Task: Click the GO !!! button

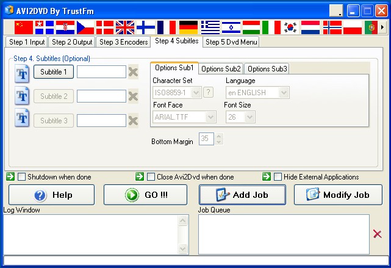Action: click(145, 195)
